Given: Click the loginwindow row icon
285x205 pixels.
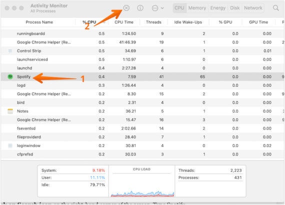Looking at the screenshot, I should tap(10, 146).
